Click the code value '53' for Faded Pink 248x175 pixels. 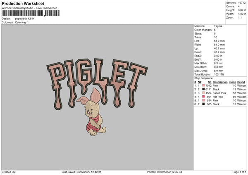(x=234, y=93)
